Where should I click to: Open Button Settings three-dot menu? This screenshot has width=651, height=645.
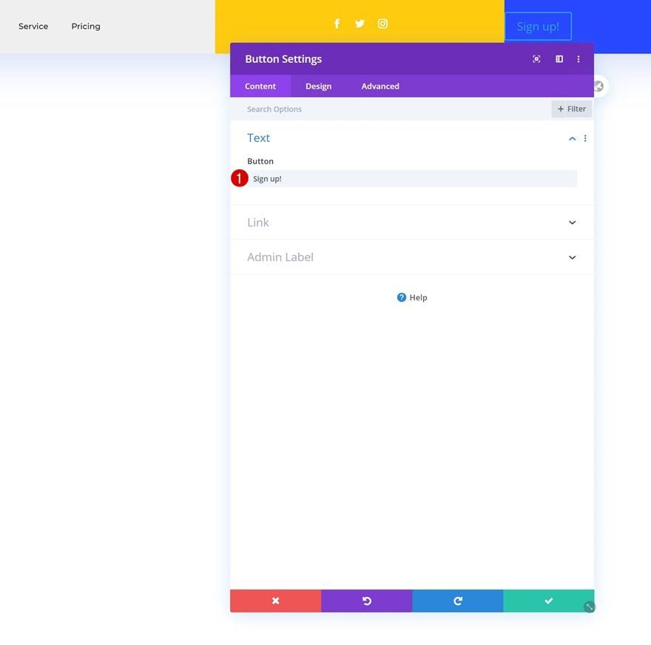578,59
